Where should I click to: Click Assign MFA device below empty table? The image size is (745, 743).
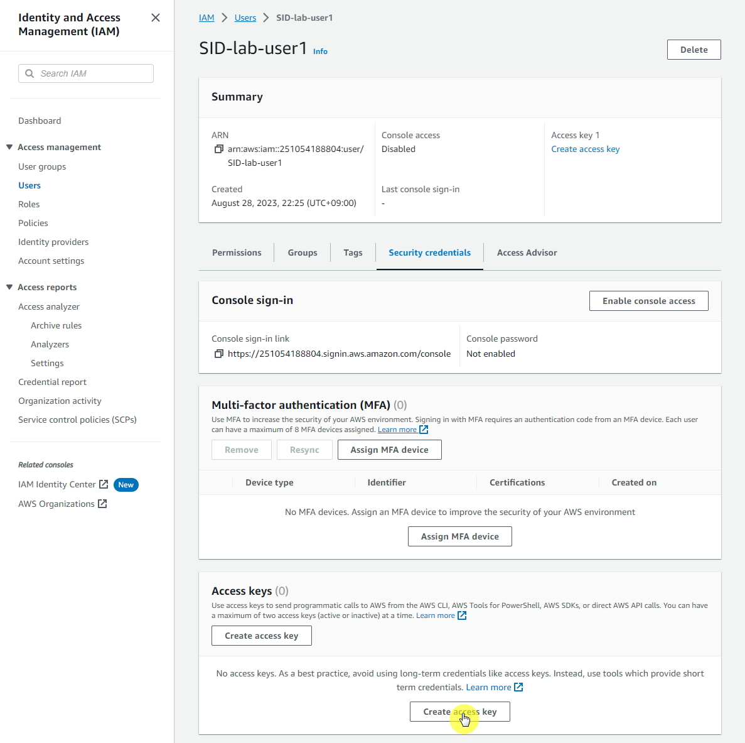pyautogui.click(x=460, y=536)
